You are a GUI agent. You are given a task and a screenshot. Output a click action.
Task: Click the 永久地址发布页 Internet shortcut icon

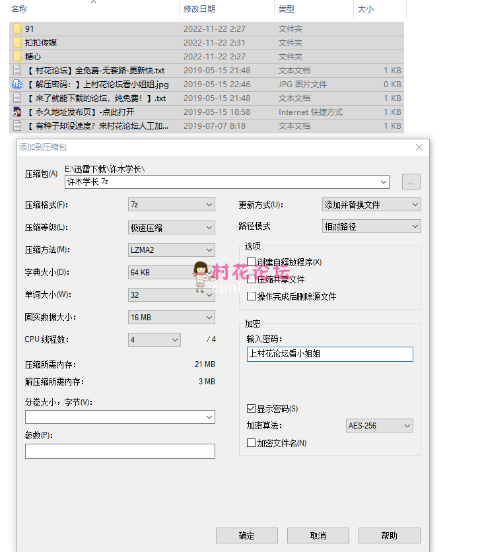tap(17, 112)
